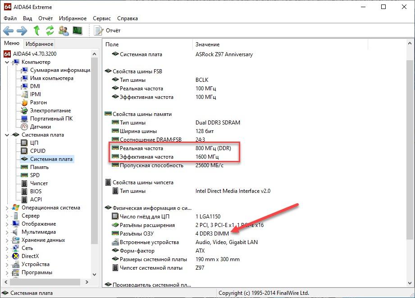
Task: Click the Сеть network icon
Action: 16,248
